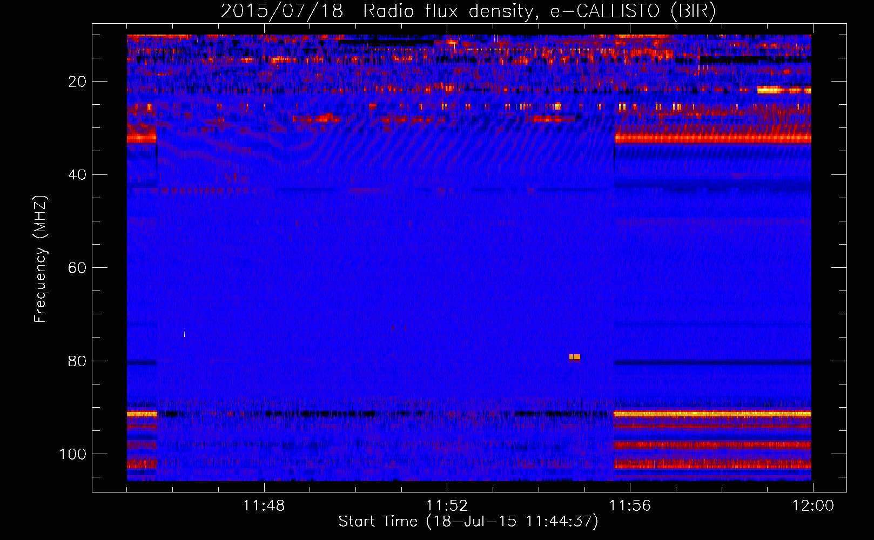Click the 60 MHz frequency tick label
Screen dimensions: 874x540
point(78,268)
